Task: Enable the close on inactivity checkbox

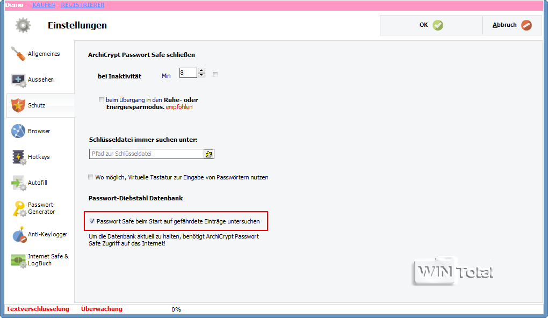Action: point(215,74)
